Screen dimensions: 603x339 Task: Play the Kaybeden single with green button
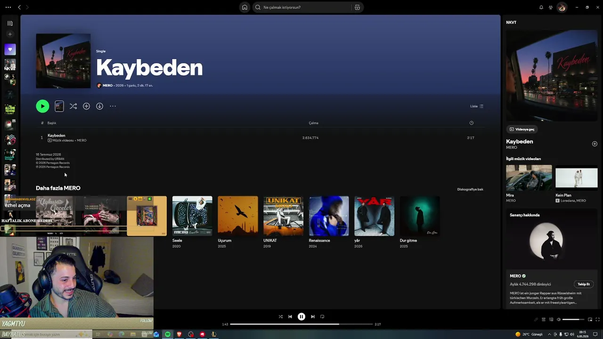tap(42, 106)
